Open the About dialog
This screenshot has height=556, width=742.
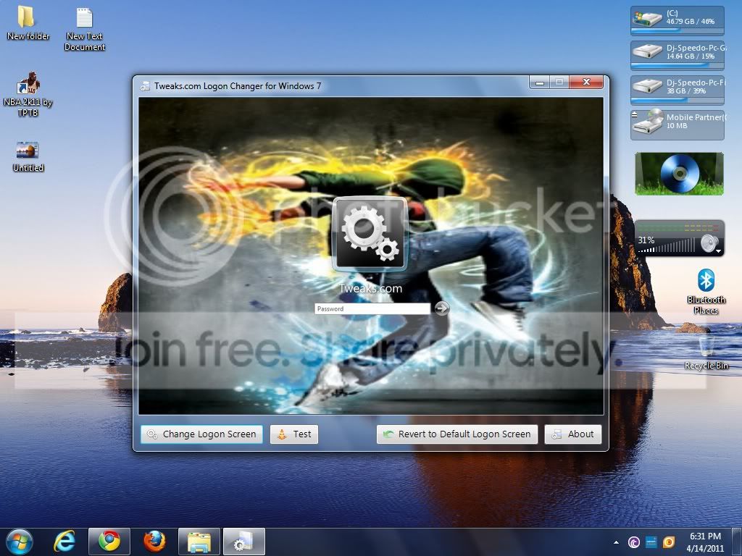[573, 434]
